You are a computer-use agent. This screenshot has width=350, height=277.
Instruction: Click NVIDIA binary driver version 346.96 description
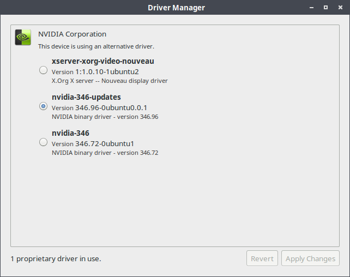tap(105, 117)
